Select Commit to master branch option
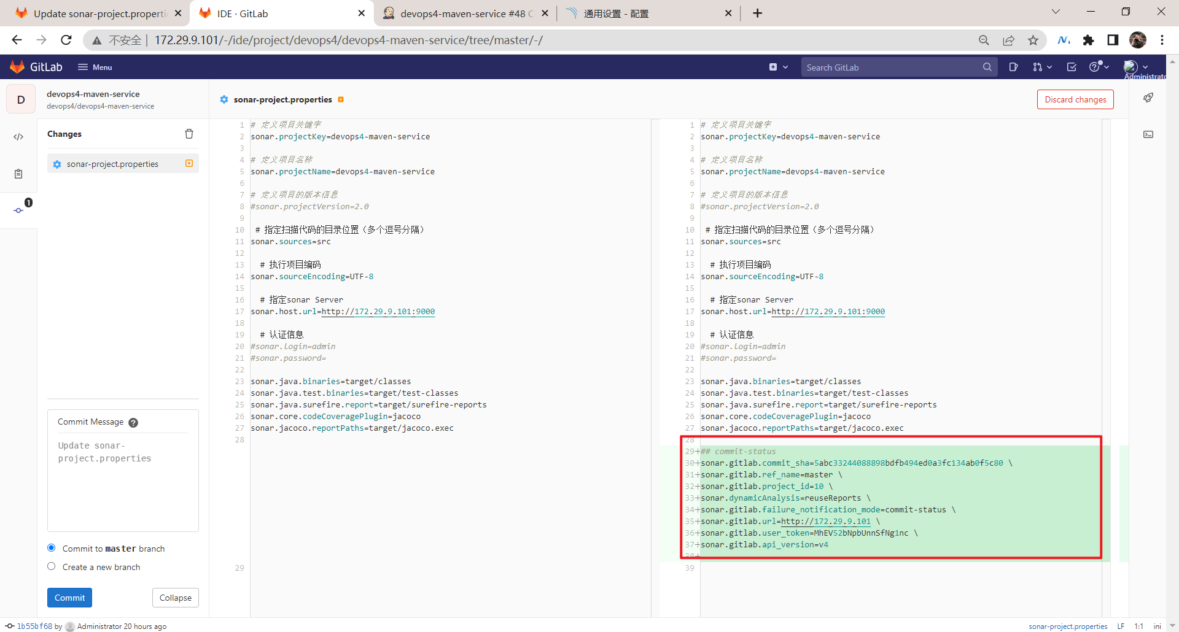Viewport: 1179px width, 632px height. point(52,548)
